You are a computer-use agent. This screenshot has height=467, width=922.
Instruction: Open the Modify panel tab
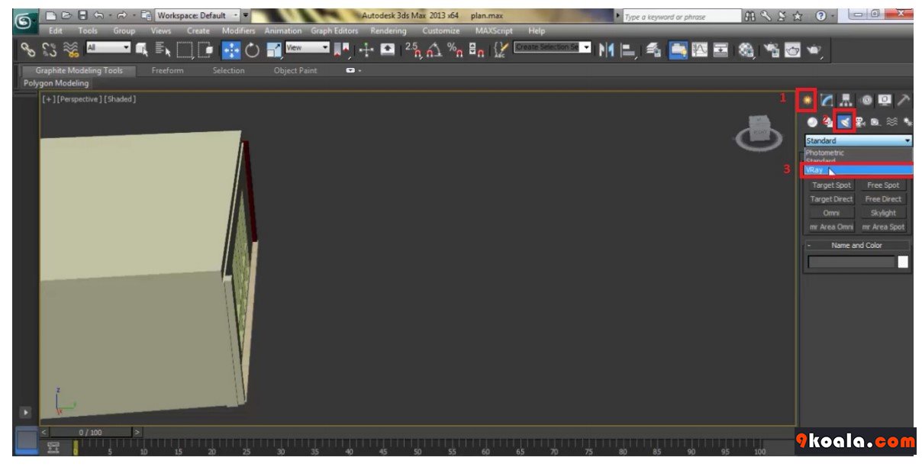(827, 100)
